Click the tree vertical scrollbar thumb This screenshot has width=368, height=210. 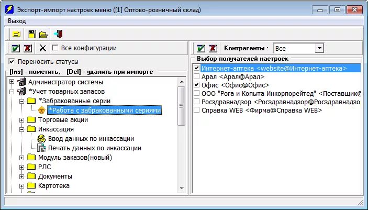[182, 106]
